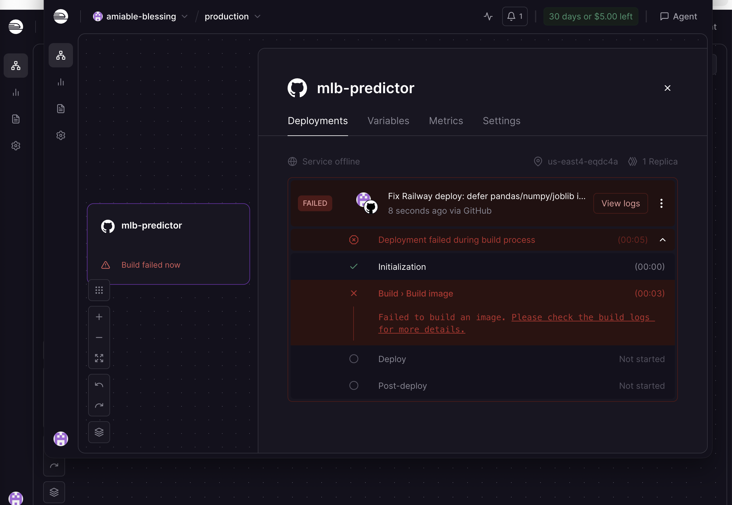This screenshot has width=732, height=505.
Task: Fit canvas to view with expand icon
Action: point(99,358)
